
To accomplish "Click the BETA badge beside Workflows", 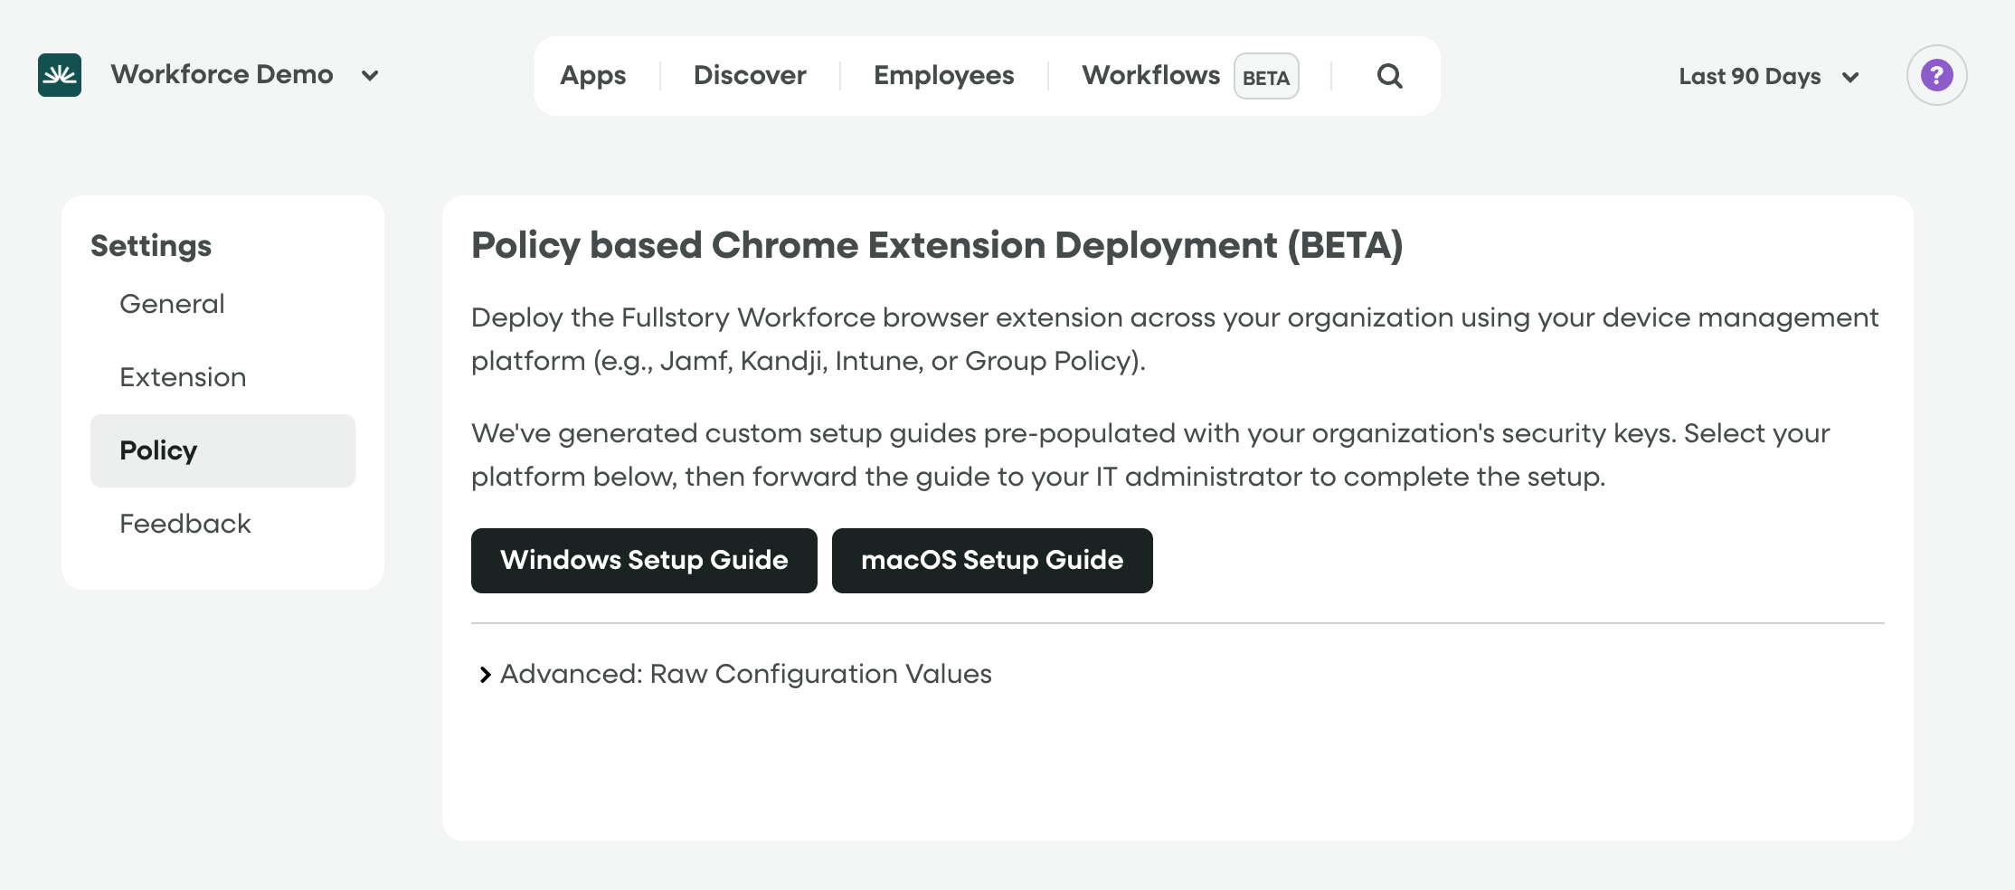I will coord(1265,78).
